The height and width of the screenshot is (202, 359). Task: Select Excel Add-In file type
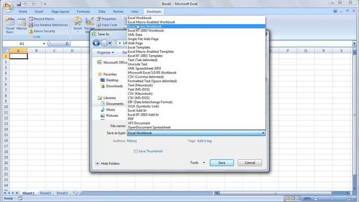[196, 111]
